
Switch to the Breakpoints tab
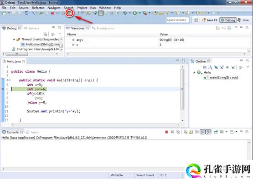[x=103, y=28]
